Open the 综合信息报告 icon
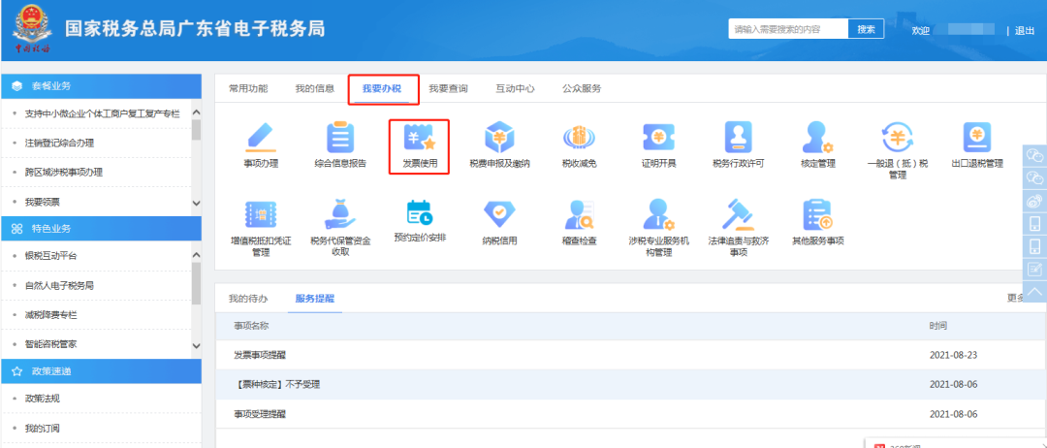 pos(340,138)
